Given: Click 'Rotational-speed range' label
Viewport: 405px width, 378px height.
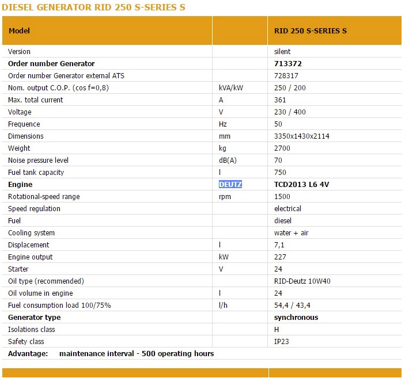Looking at the screenshot, I should [x=44, y=197].
